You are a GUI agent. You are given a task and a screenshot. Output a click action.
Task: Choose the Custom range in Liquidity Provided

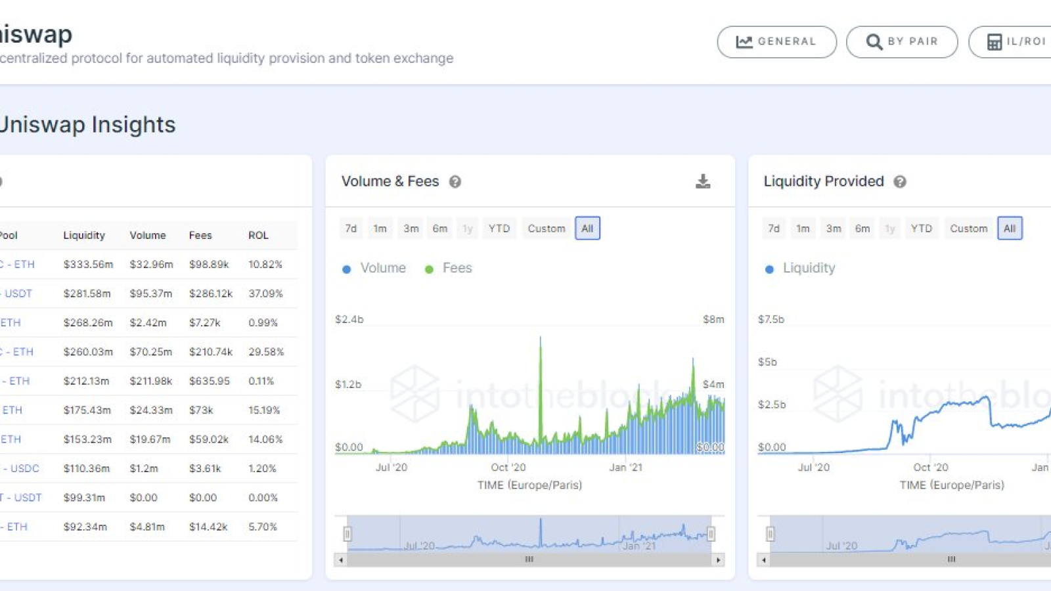(x=969, y=229)
